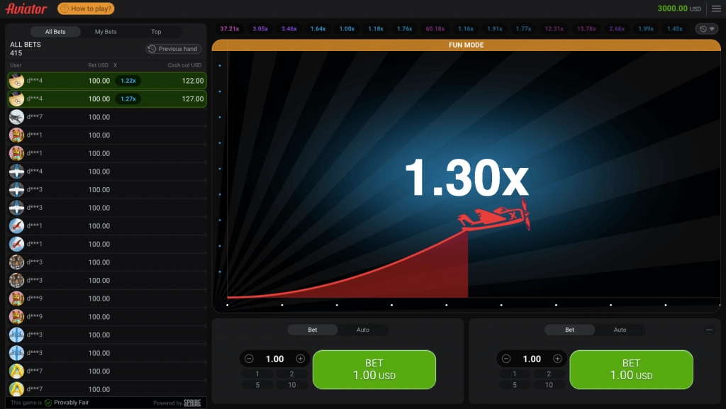Remove the second bet panel with minus icon
Screen dimensions: 726x409
tap(709, 330)
